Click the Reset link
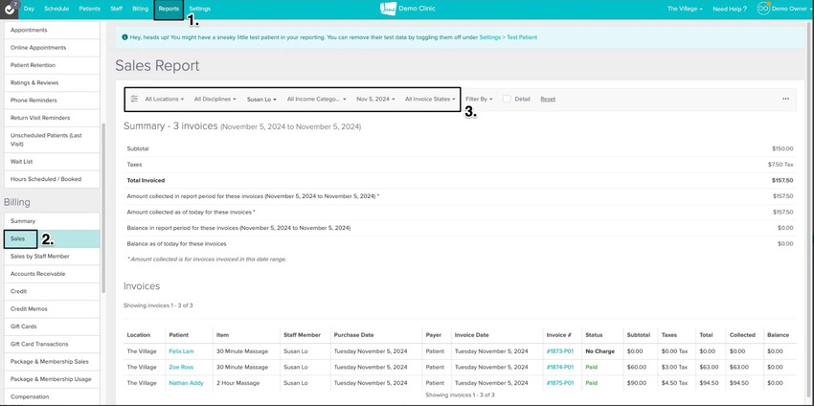The height and width of the screenshot is (406, 814). pyautogui.click(x=548, y=99)
